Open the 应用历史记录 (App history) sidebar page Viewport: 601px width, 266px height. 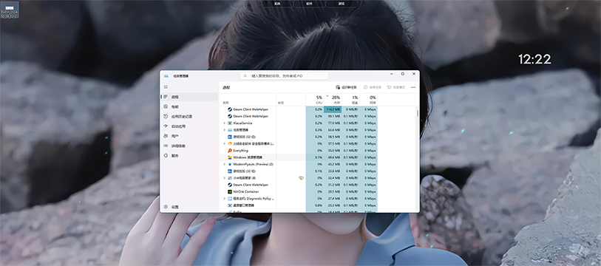click(x=189, y=117)
